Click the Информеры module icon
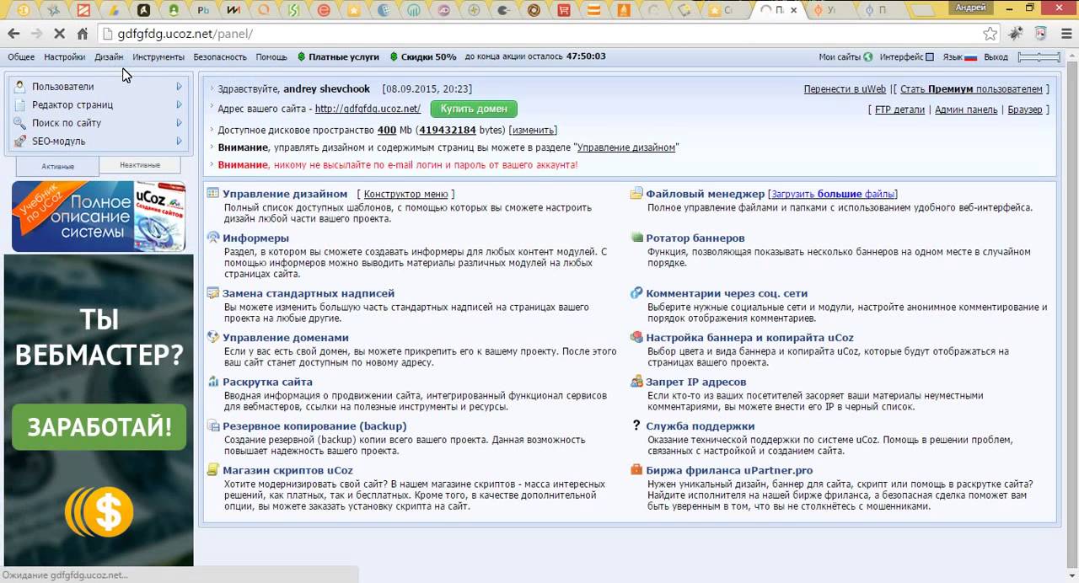The width and height of the screenshot is (1079, 583). click(x=213, y=238)
